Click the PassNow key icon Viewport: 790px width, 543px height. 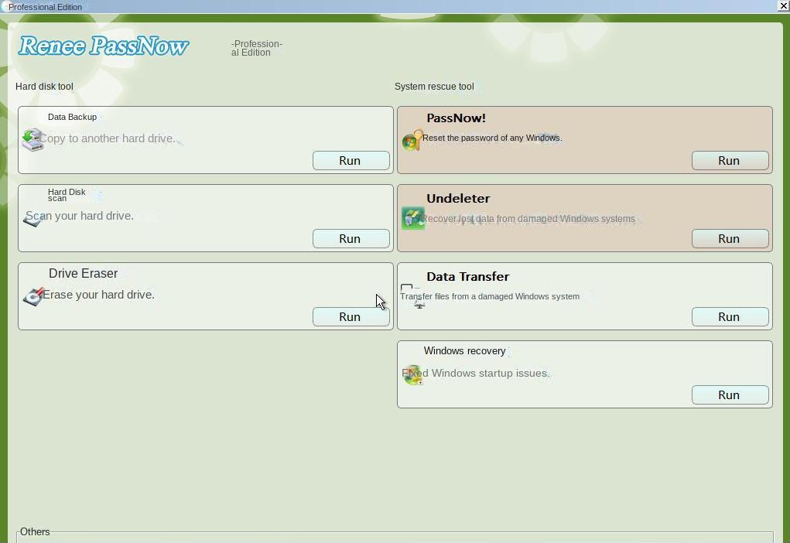[412, 140]
